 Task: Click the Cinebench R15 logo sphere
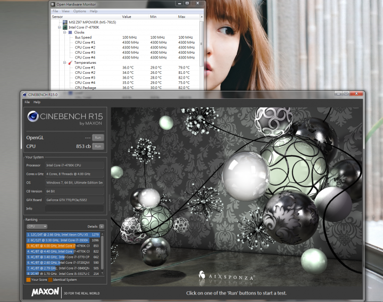click(x=33, y=116)
